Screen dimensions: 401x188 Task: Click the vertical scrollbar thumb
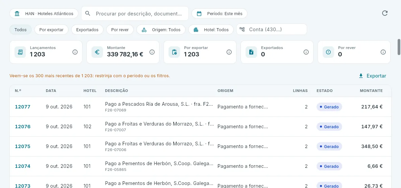point(399,47)
